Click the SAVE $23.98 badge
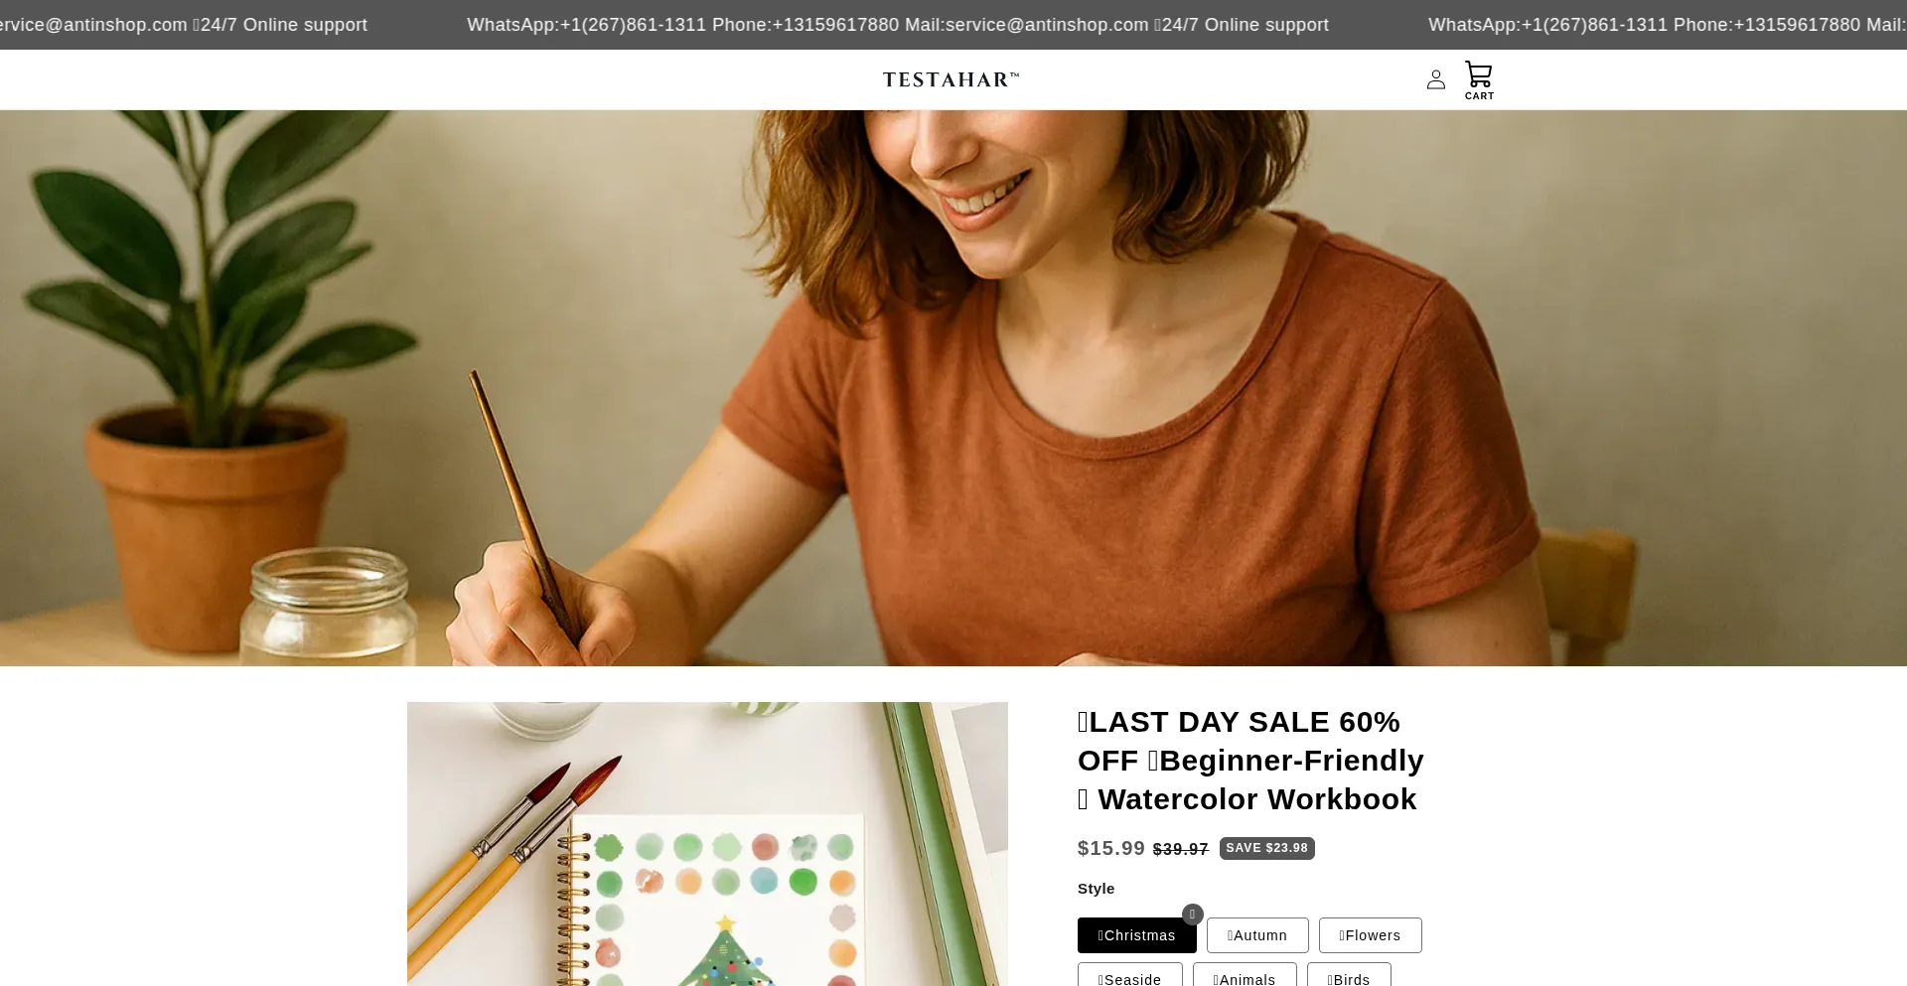The image size is (1907, 986). pyautogui.click(x=1266, y=848)
